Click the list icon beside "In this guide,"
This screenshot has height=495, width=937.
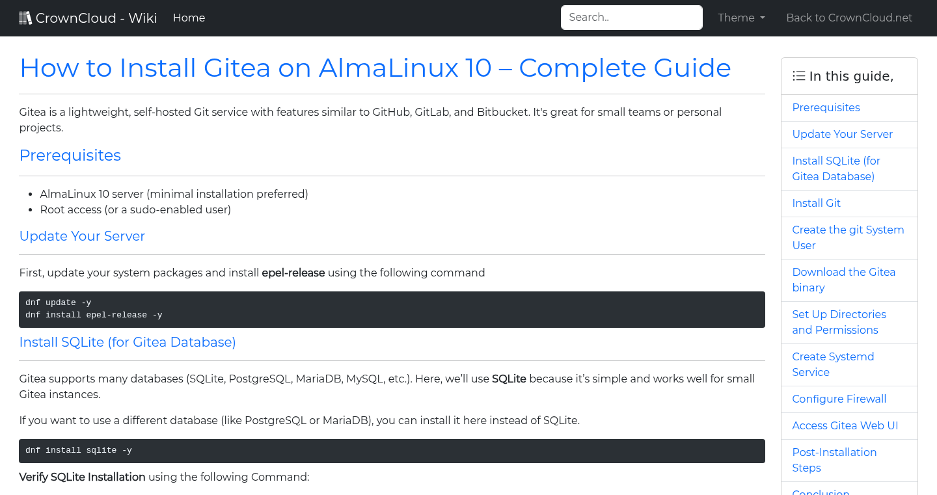pyautogui.click(x=798, y=75)
